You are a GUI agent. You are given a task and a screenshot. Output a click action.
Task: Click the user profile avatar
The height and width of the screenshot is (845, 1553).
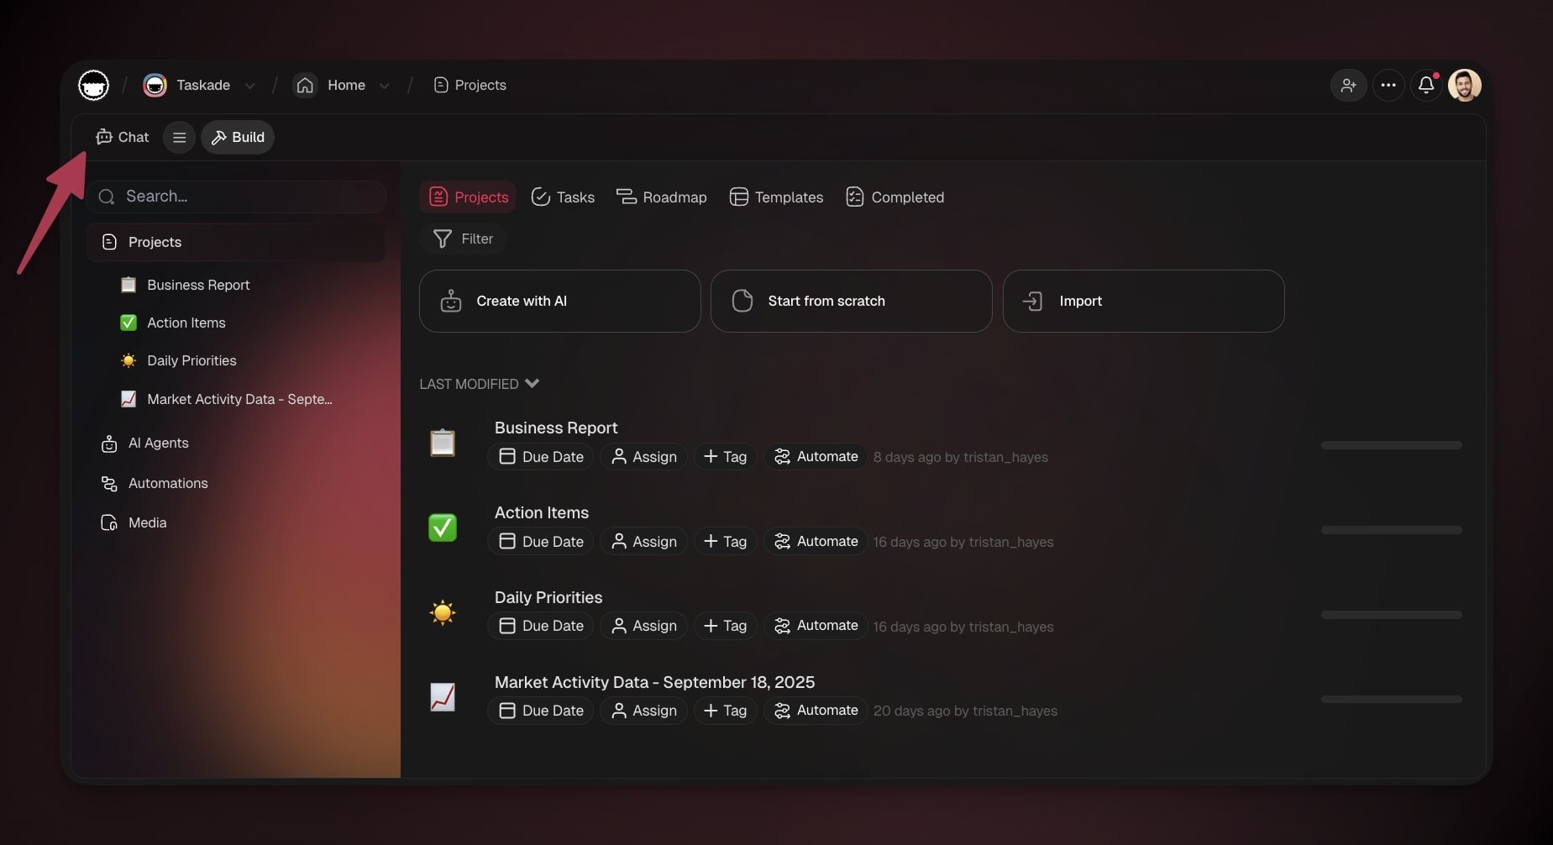[1464, 85]
